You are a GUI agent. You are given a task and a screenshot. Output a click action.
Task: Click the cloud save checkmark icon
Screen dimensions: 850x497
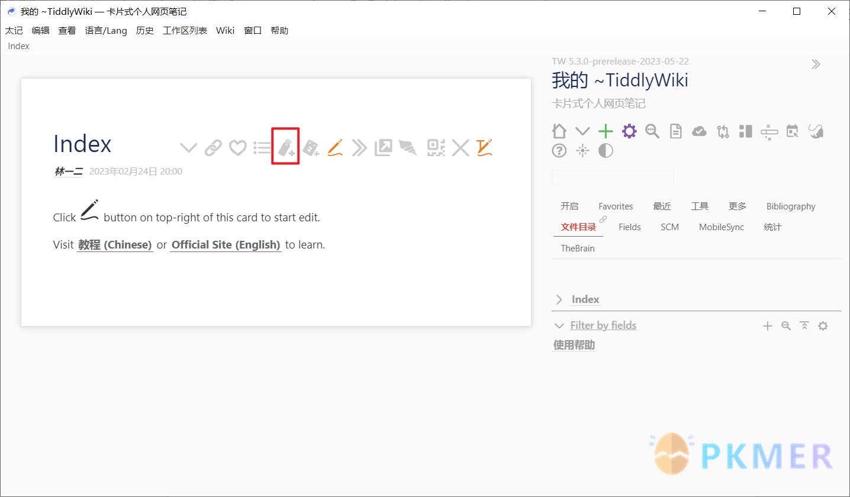coord(699,131)
